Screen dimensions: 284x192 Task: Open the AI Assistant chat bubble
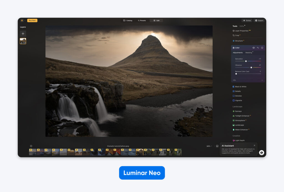[x=261, y=153]
